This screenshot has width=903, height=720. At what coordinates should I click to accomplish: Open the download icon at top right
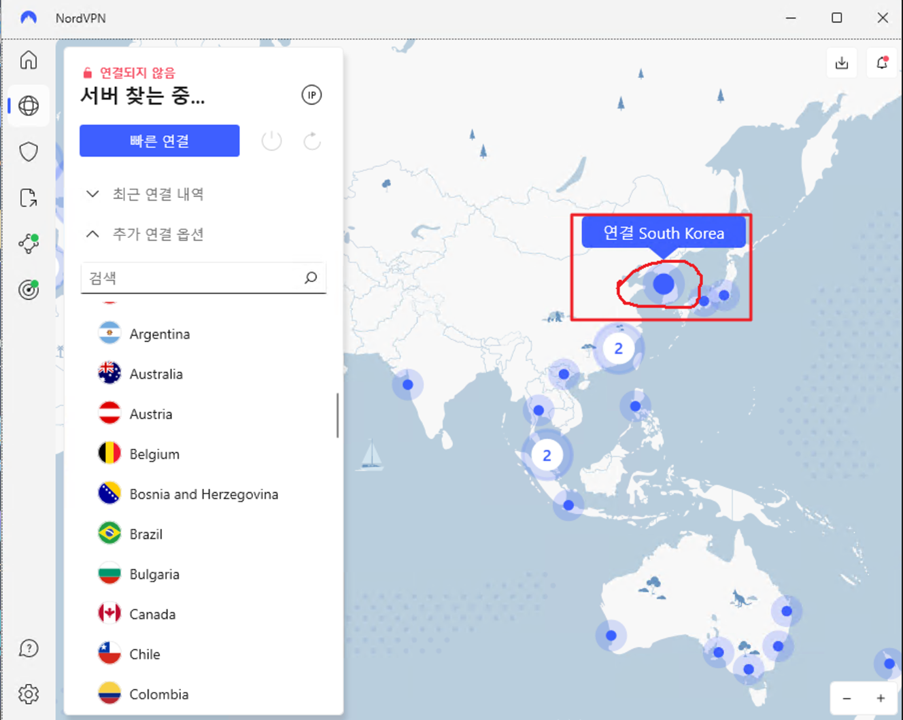pos(842,63)
